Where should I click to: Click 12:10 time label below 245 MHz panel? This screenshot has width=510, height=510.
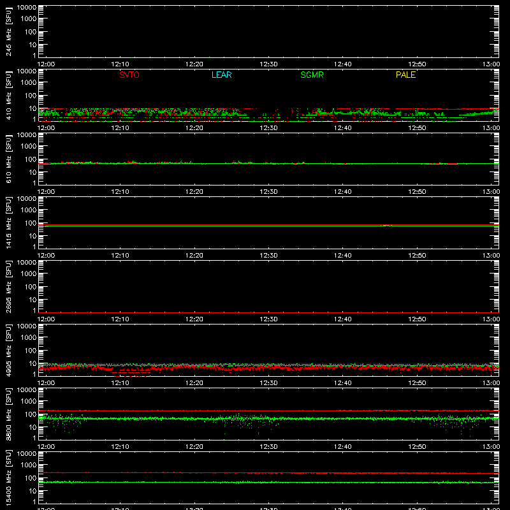(x=120, y=64)
